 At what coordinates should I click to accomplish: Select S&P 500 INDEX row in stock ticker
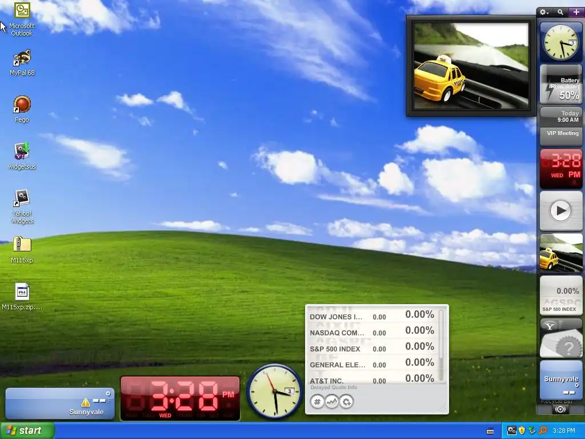372,348
